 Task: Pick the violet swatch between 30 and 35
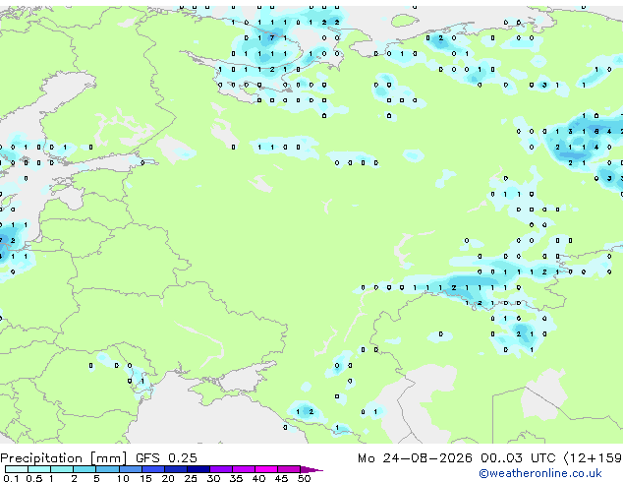coord(221,469)
